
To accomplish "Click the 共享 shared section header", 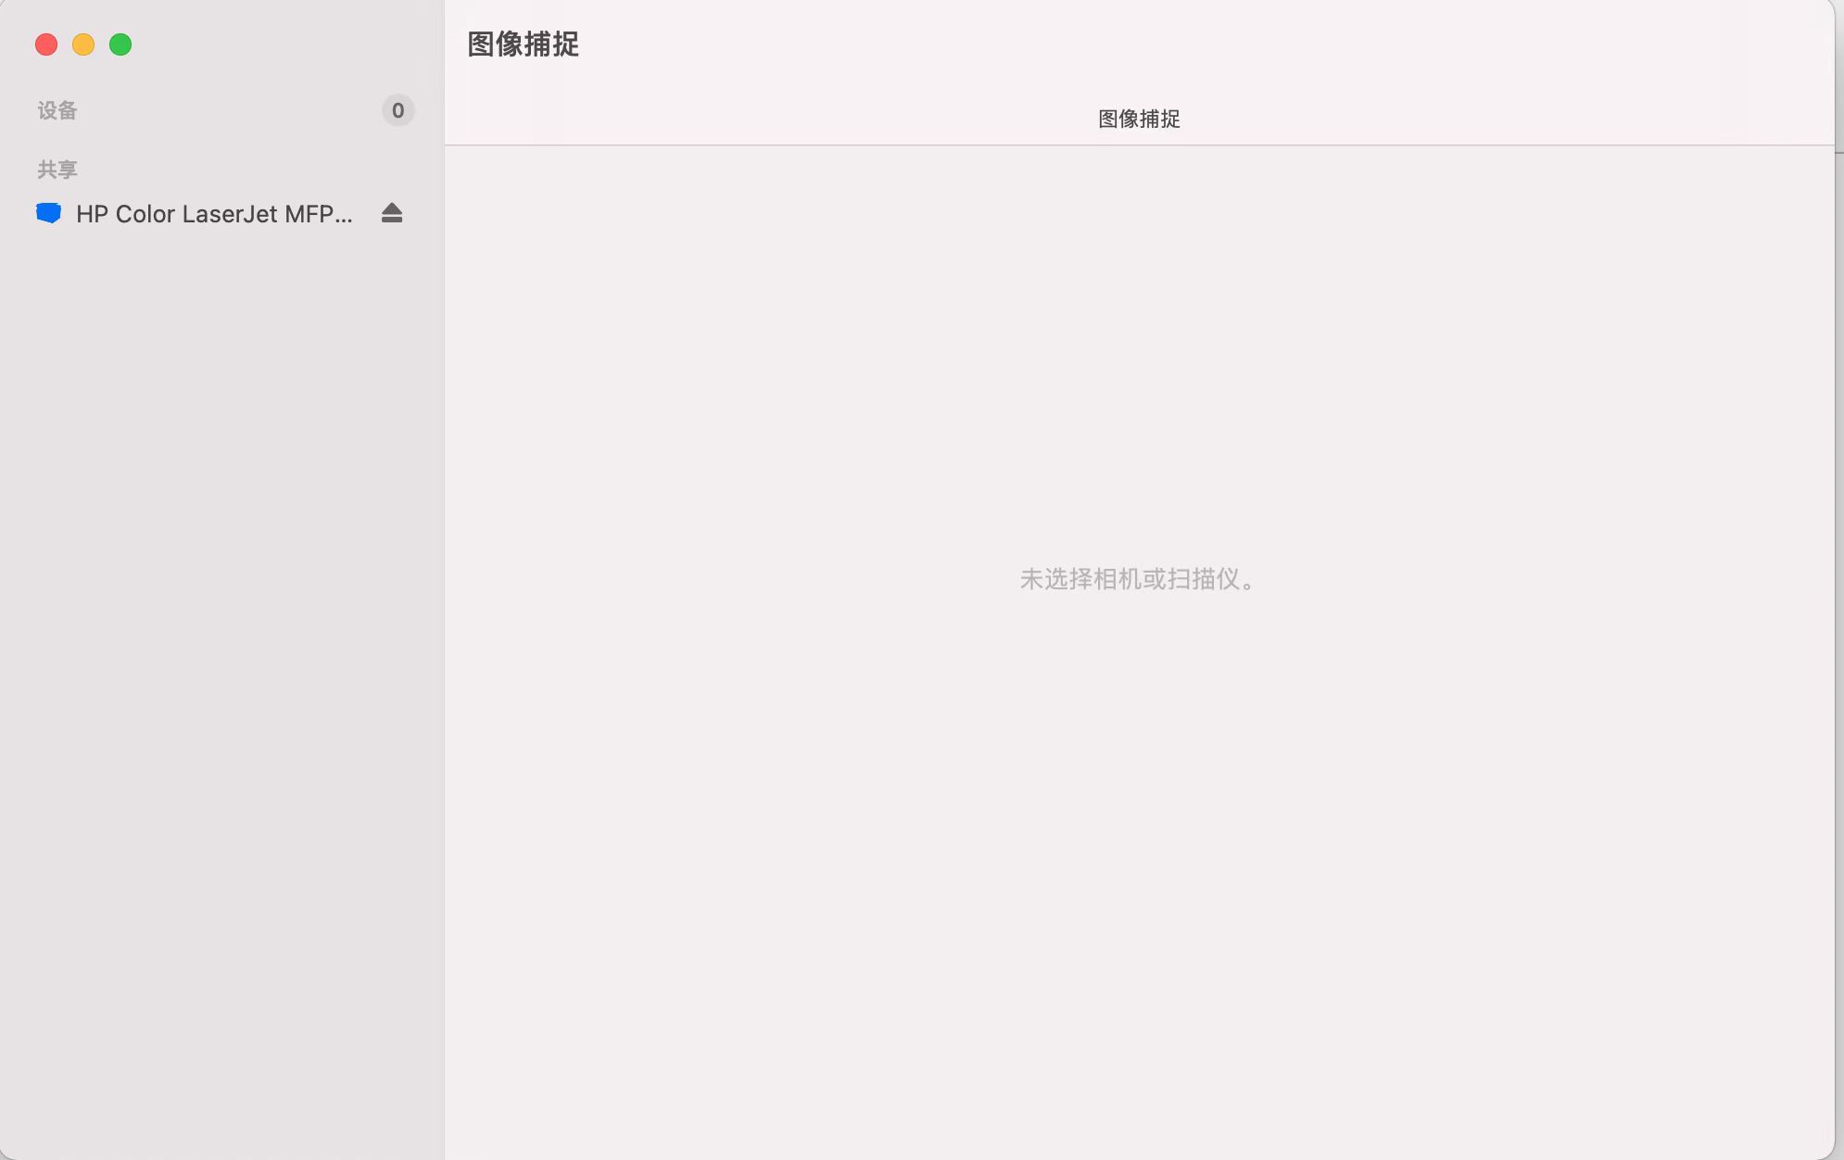I will (x=57, y=169).
